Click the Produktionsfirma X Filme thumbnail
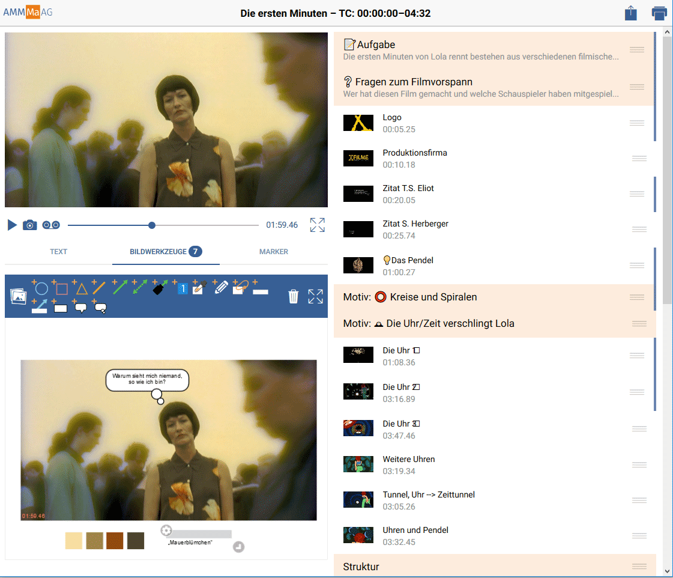The width and height of the screenshot is (673, 578). point(358,158)
